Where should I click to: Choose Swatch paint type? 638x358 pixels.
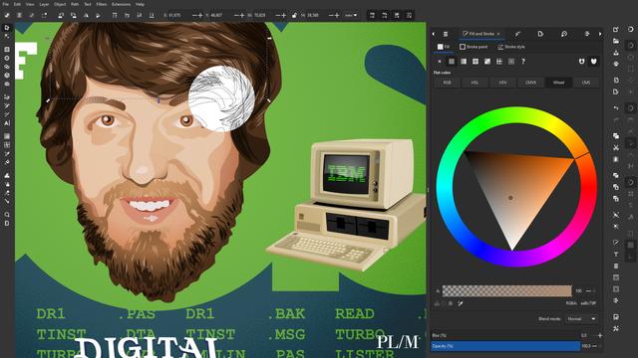pos(511,62)
